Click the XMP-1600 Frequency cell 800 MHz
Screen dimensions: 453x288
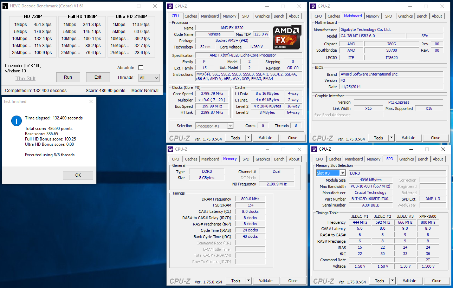click(428, 222)
